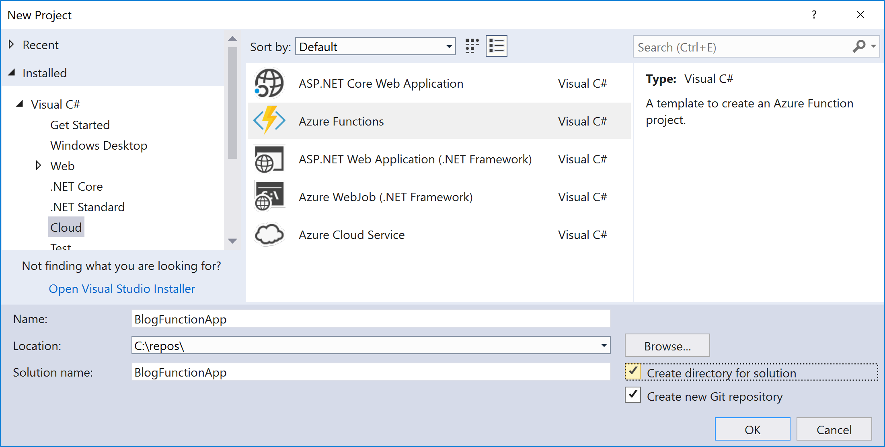The height and width of the screenshot is (447, 885).
Task: Click the category tree scrollbar thumb
Action: (x=232, y=103)
